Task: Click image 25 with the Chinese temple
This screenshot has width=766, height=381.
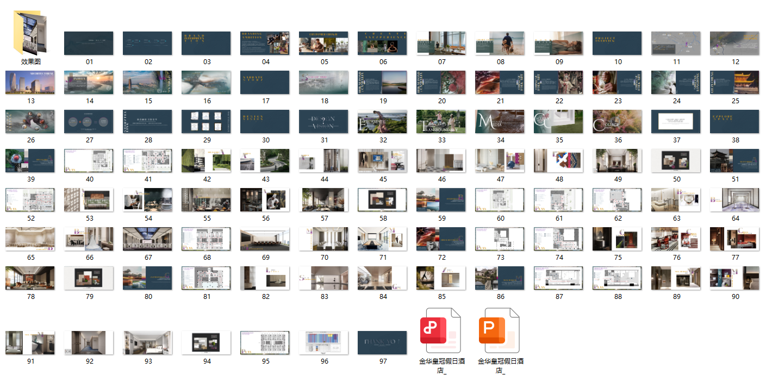Action: tap(734, 82)
